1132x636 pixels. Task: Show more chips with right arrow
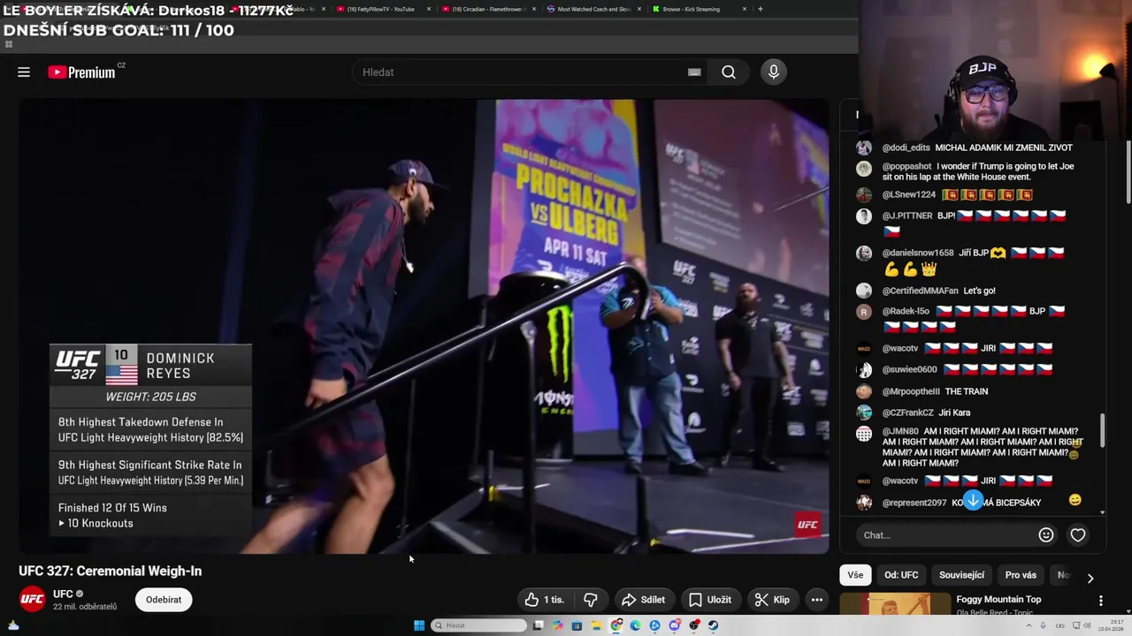point(1090,578)
